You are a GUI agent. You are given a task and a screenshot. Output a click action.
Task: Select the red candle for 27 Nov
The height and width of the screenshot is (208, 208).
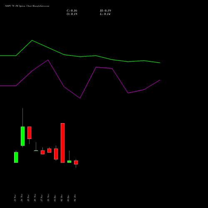point(43,152)
